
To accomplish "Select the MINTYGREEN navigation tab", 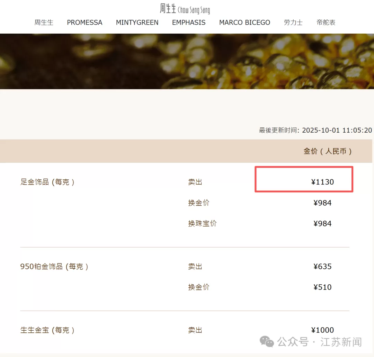I will [x=137, y=23].
